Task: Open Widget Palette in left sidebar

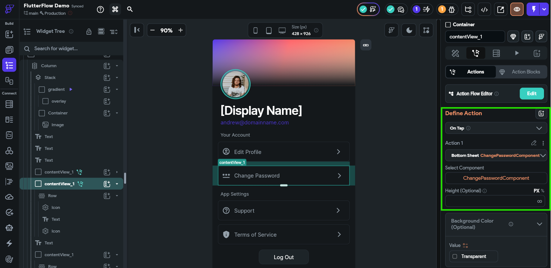Action: (x=9, y=34)
